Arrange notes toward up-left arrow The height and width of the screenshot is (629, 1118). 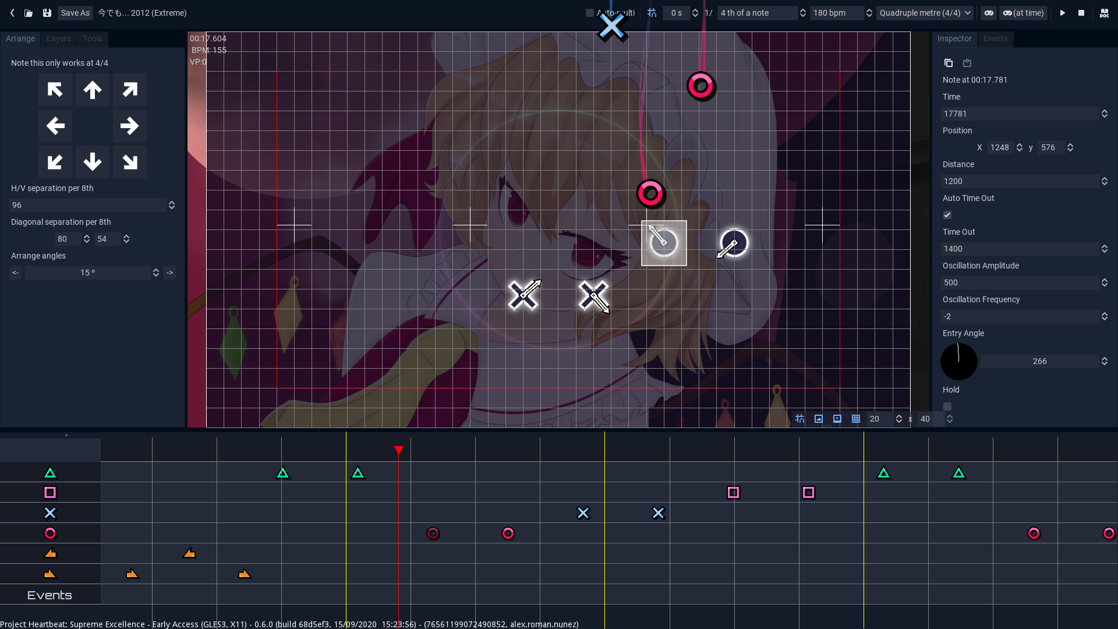(x=55, y=90)
